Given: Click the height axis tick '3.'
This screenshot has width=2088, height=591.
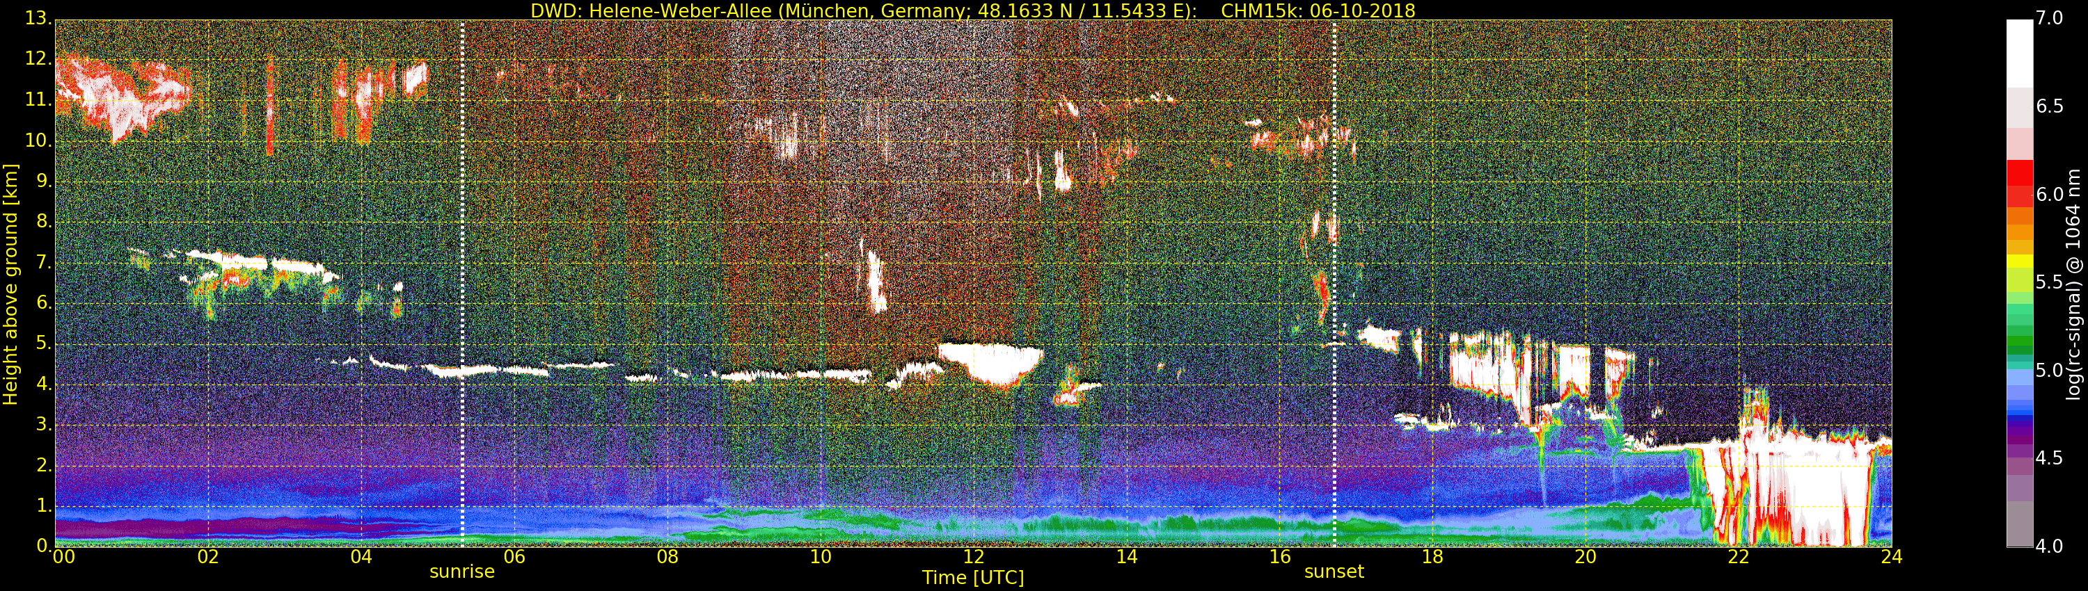Looking at the screenshot, I should (43, 424).
